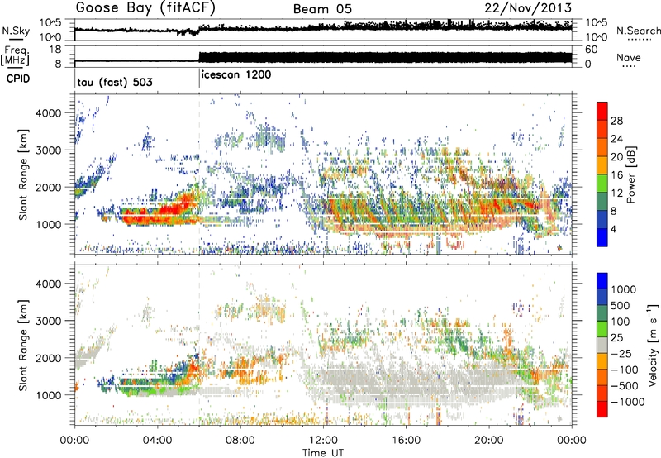Click the '16:00' time axis label
The height and width of the screenshot is (458, 661).
click(406, 441)
